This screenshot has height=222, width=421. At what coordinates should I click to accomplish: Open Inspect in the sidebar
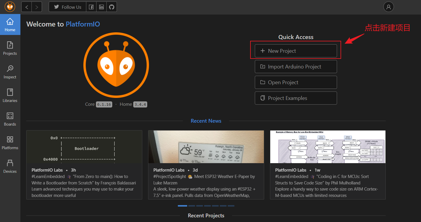click(x=10, y=72)
